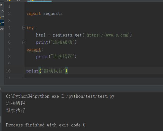The width and height of the screenshot is (163, 131).
Task: Click '继续执行' output line in the console
Action: point(16,110)
